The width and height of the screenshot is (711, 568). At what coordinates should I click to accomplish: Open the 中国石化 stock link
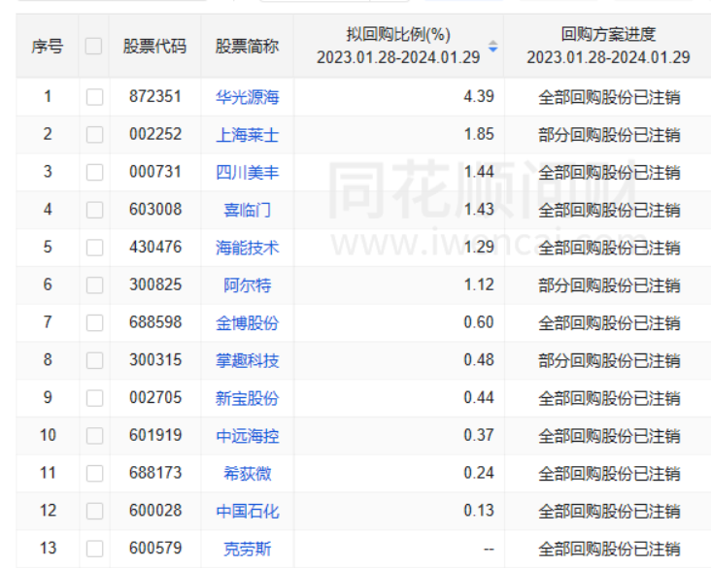(x=247, y=511)
